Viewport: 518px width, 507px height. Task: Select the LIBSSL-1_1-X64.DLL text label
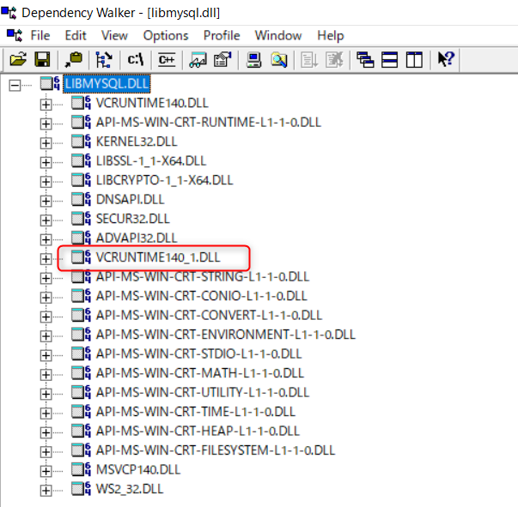tap(151, 160)
